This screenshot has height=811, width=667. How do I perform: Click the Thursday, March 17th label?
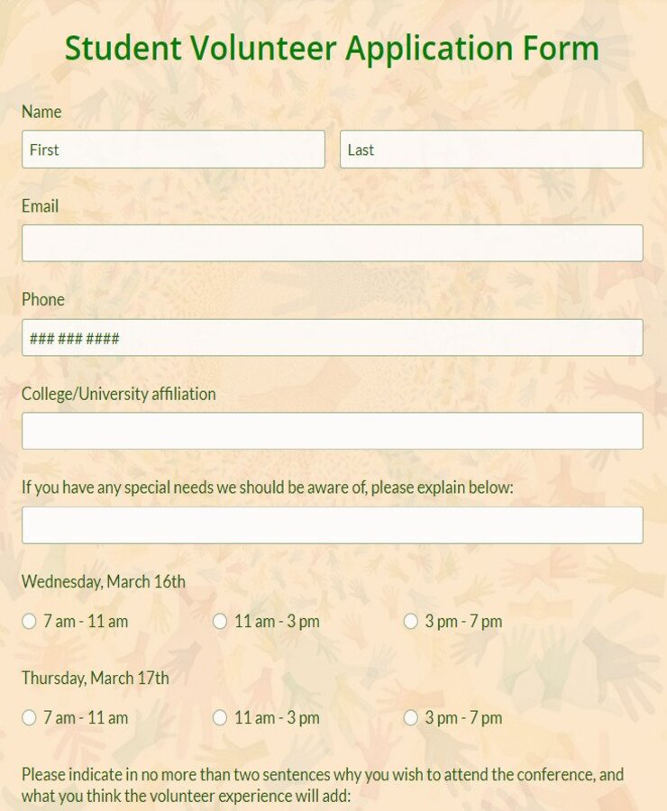96,678
